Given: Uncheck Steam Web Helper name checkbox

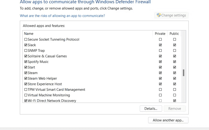Looking at the screenshot, I should (26, 79).
